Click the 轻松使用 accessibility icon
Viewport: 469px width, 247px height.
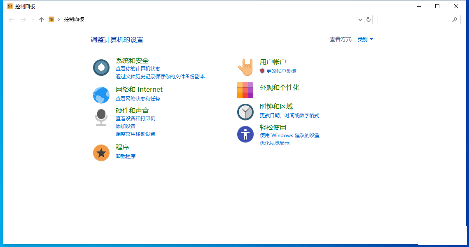point(245,134)
